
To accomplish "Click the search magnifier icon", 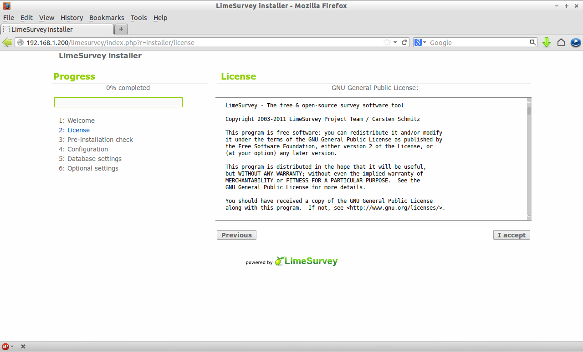I will point(533,42).
